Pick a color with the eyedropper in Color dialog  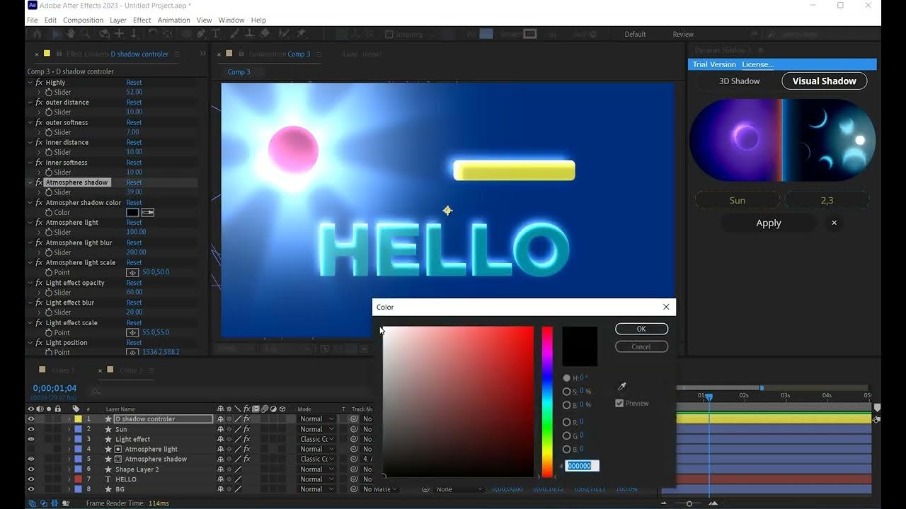click(621, 387)
